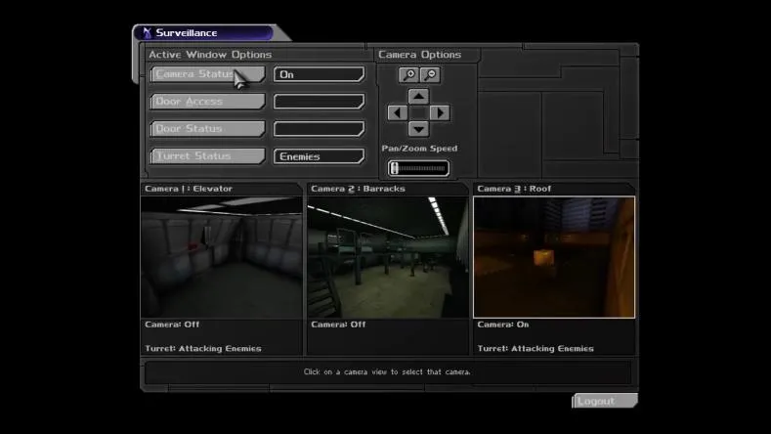
Task: Select the Camera 3 Roof view
Action: 553,257
